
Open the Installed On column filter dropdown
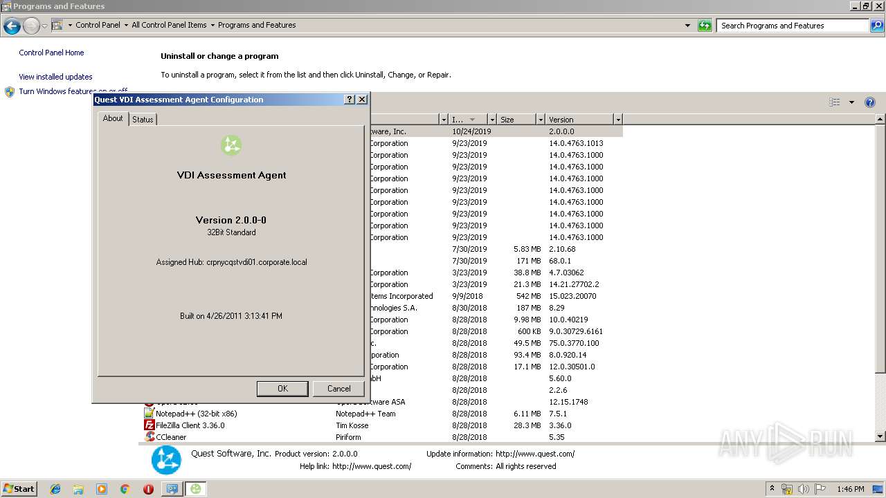(x=492, y=120)
